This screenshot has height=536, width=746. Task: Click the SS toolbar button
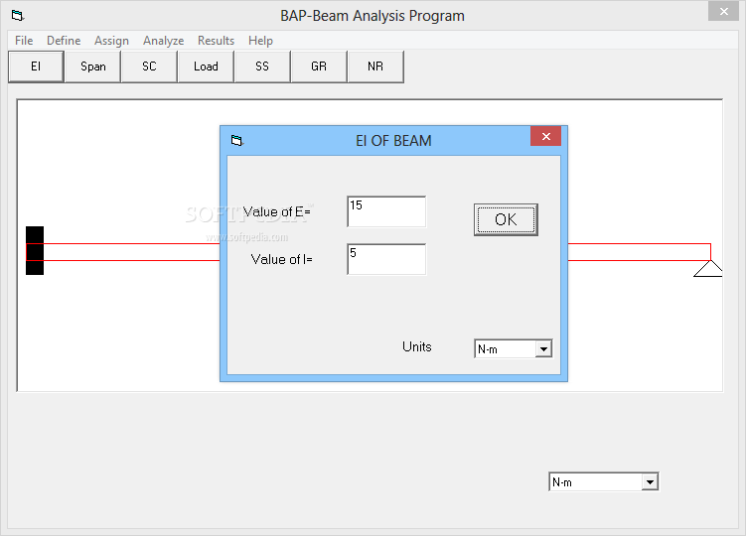[x=262, y=67]
